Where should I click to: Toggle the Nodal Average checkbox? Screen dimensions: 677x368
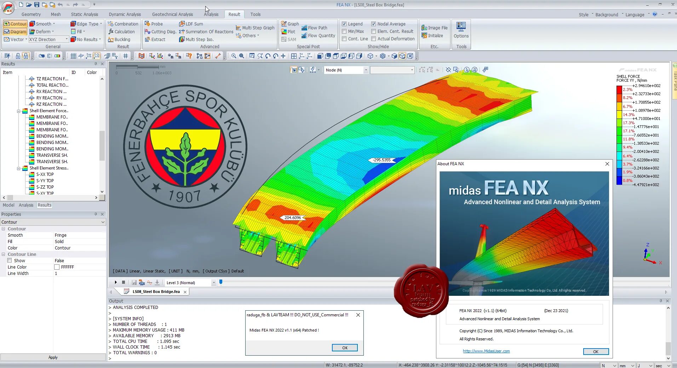[x=373, y=24]
